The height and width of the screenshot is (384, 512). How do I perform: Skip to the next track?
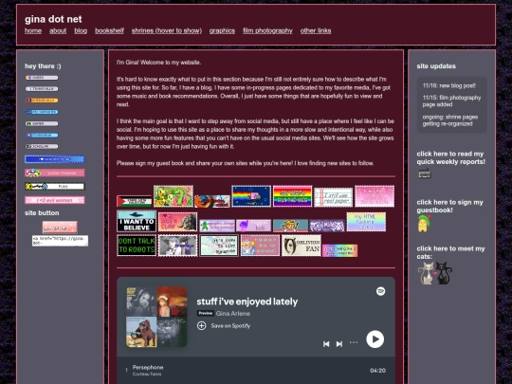pos(339,344)
